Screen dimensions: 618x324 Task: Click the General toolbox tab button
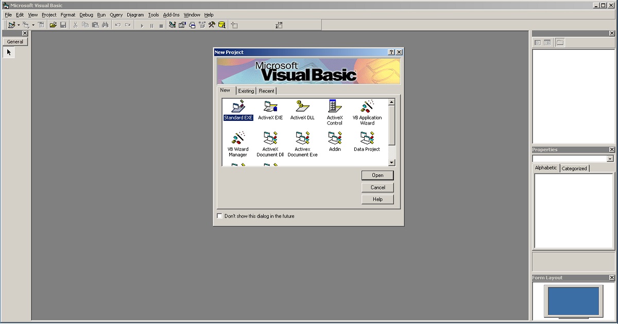tap(15, 42)
